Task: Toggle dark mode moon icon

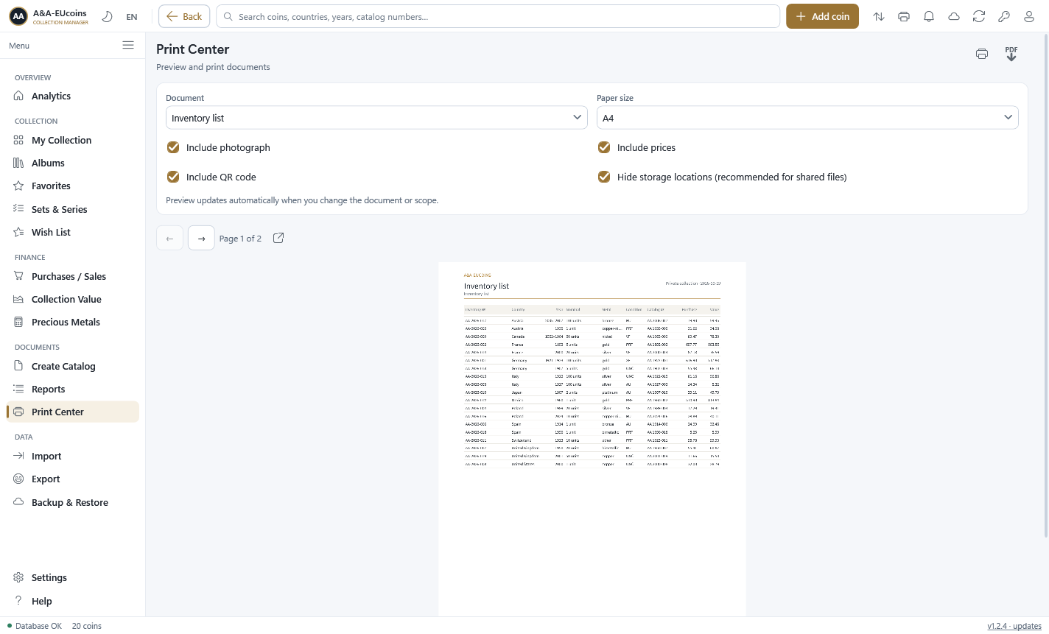Action: click(108, 16)
